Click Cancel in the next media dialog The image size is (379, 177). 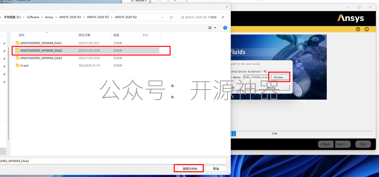[271, 88]
